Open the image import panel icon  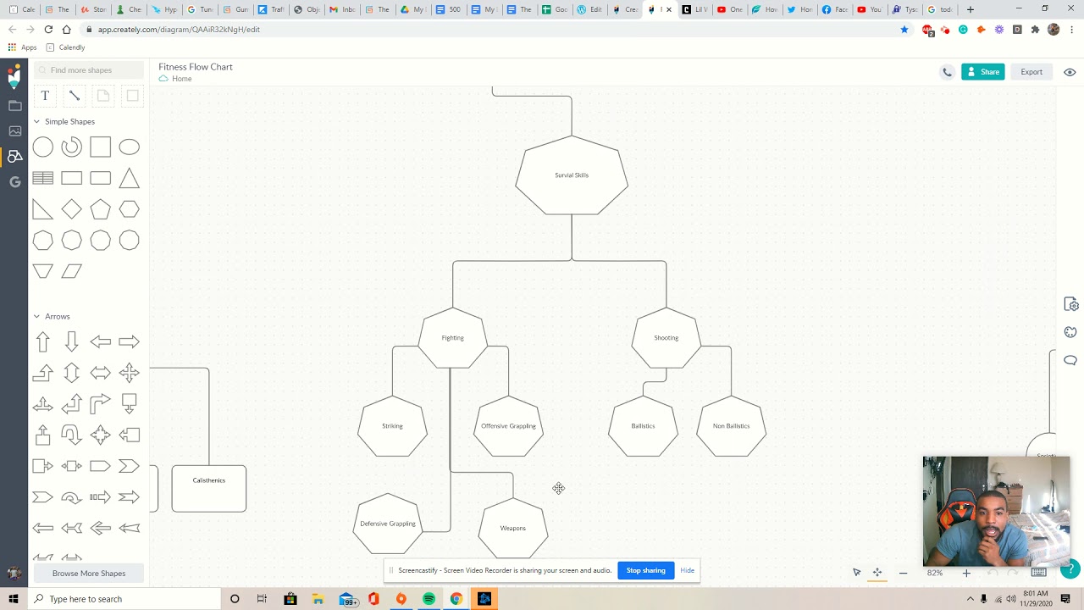(x=14, y=131)
